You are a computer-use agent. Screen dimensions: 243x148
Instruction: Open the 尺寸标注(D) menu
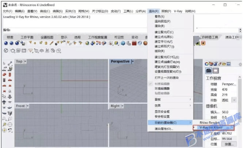[100, 11]
